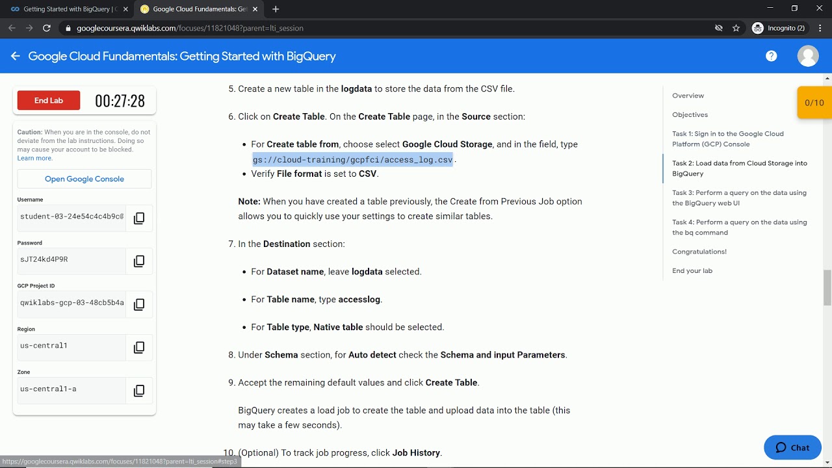The height and width of the screenshot is (468, 832).
Task: Go to Task 3 BigQuery web UI
Action: click(739, 198)
